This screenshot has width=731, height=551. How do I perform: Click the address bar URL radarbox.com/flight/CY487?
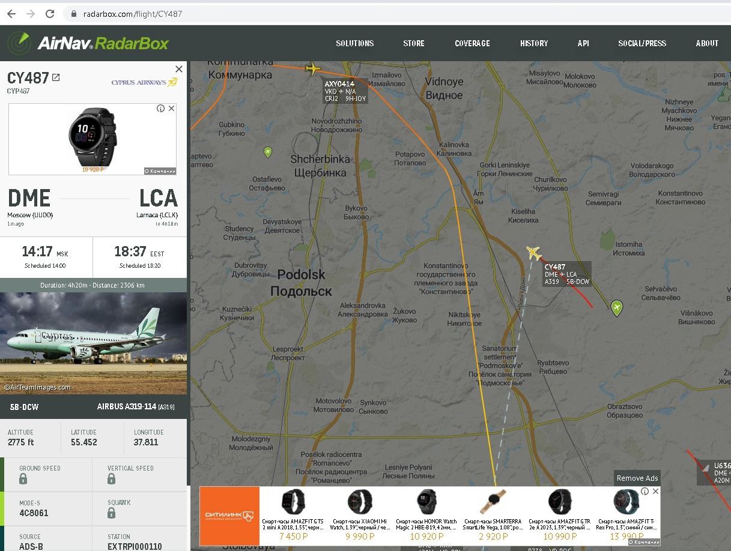click(x=132, y=13)
